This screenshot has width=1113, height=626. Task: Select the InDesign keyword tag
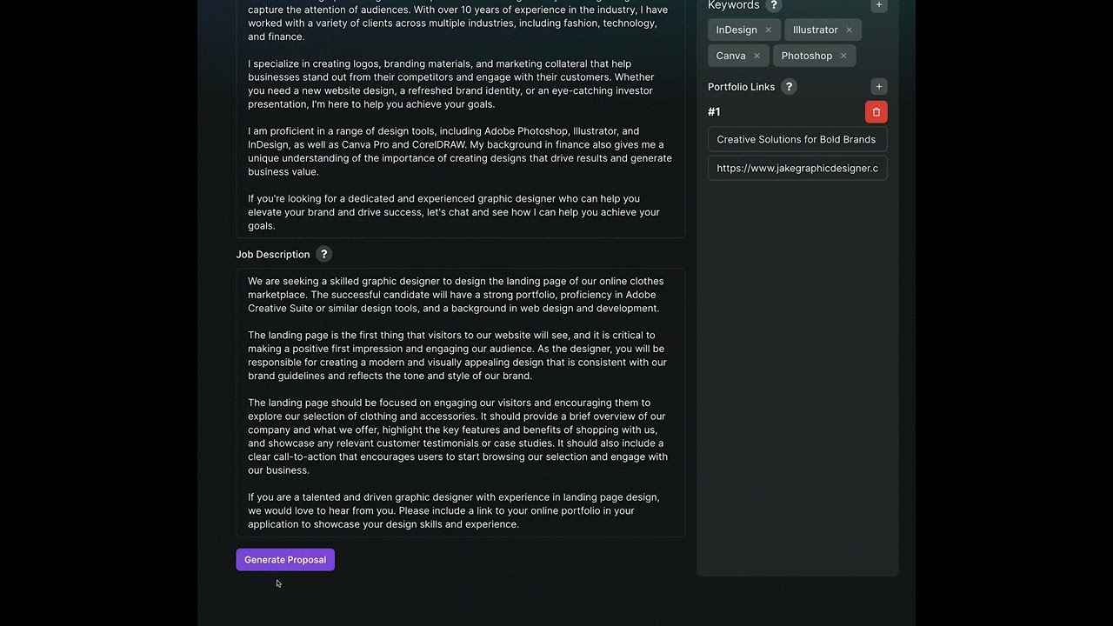click(x=735, y=29)
